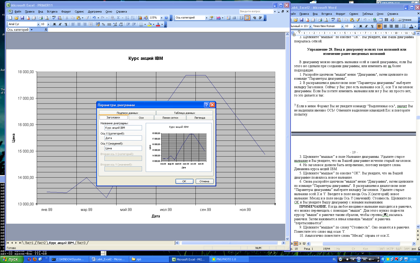This screenshot has height=263, width=420.
Task: Click the Percent style icon
Action: (103, 24)
